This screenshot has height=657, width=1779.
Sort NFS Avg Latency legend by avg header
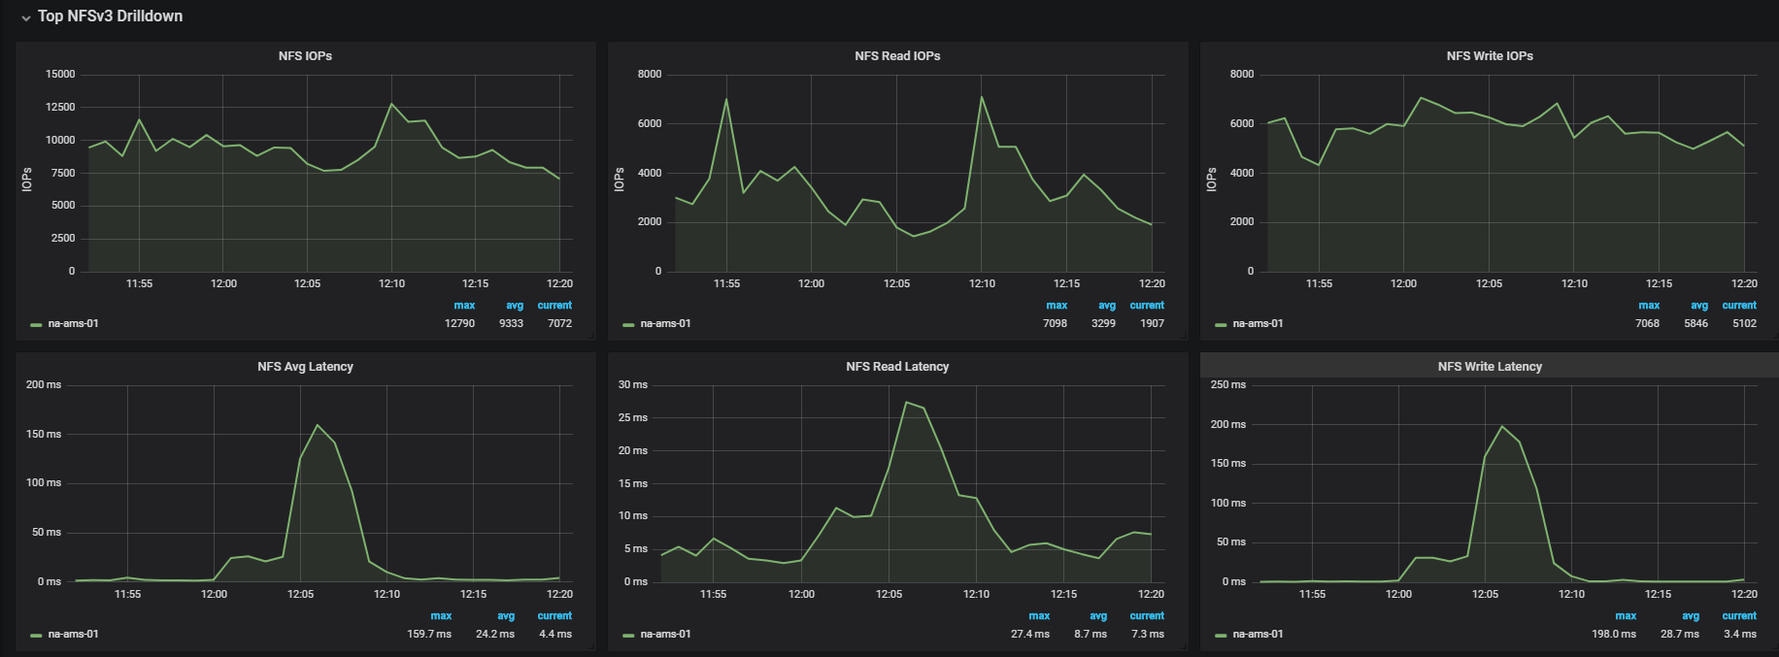(506, 616)
